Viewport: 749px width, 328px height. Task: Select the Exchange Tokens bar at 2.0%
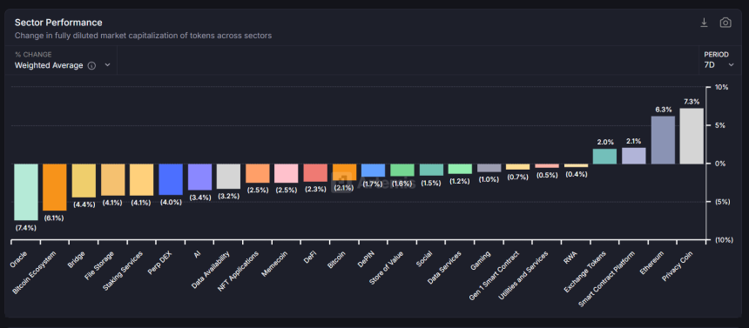[x=604, y=156]
